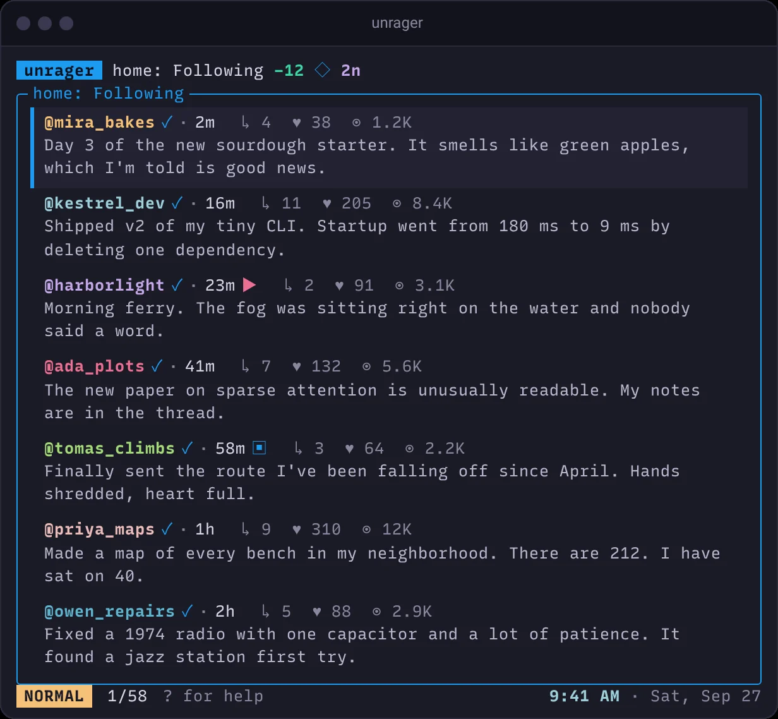Open the @kestrel_dev profile handle
Viewport: 778px width, 719px height.
point(104,203)
